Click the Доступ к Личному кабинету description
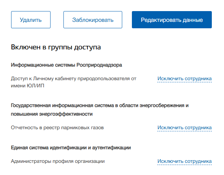This screenshot has height=175, width=224. point(73,78)
